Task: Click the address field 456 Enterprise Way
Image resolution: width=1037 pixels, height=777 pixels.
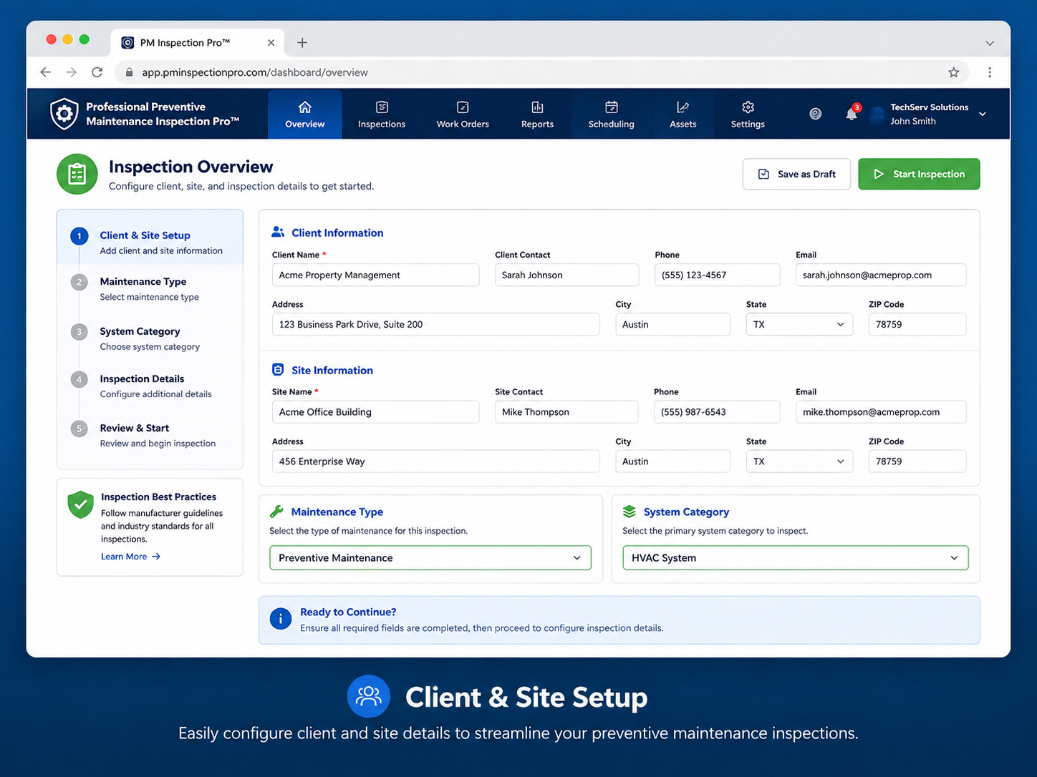Action: click(x=435, y=461)
